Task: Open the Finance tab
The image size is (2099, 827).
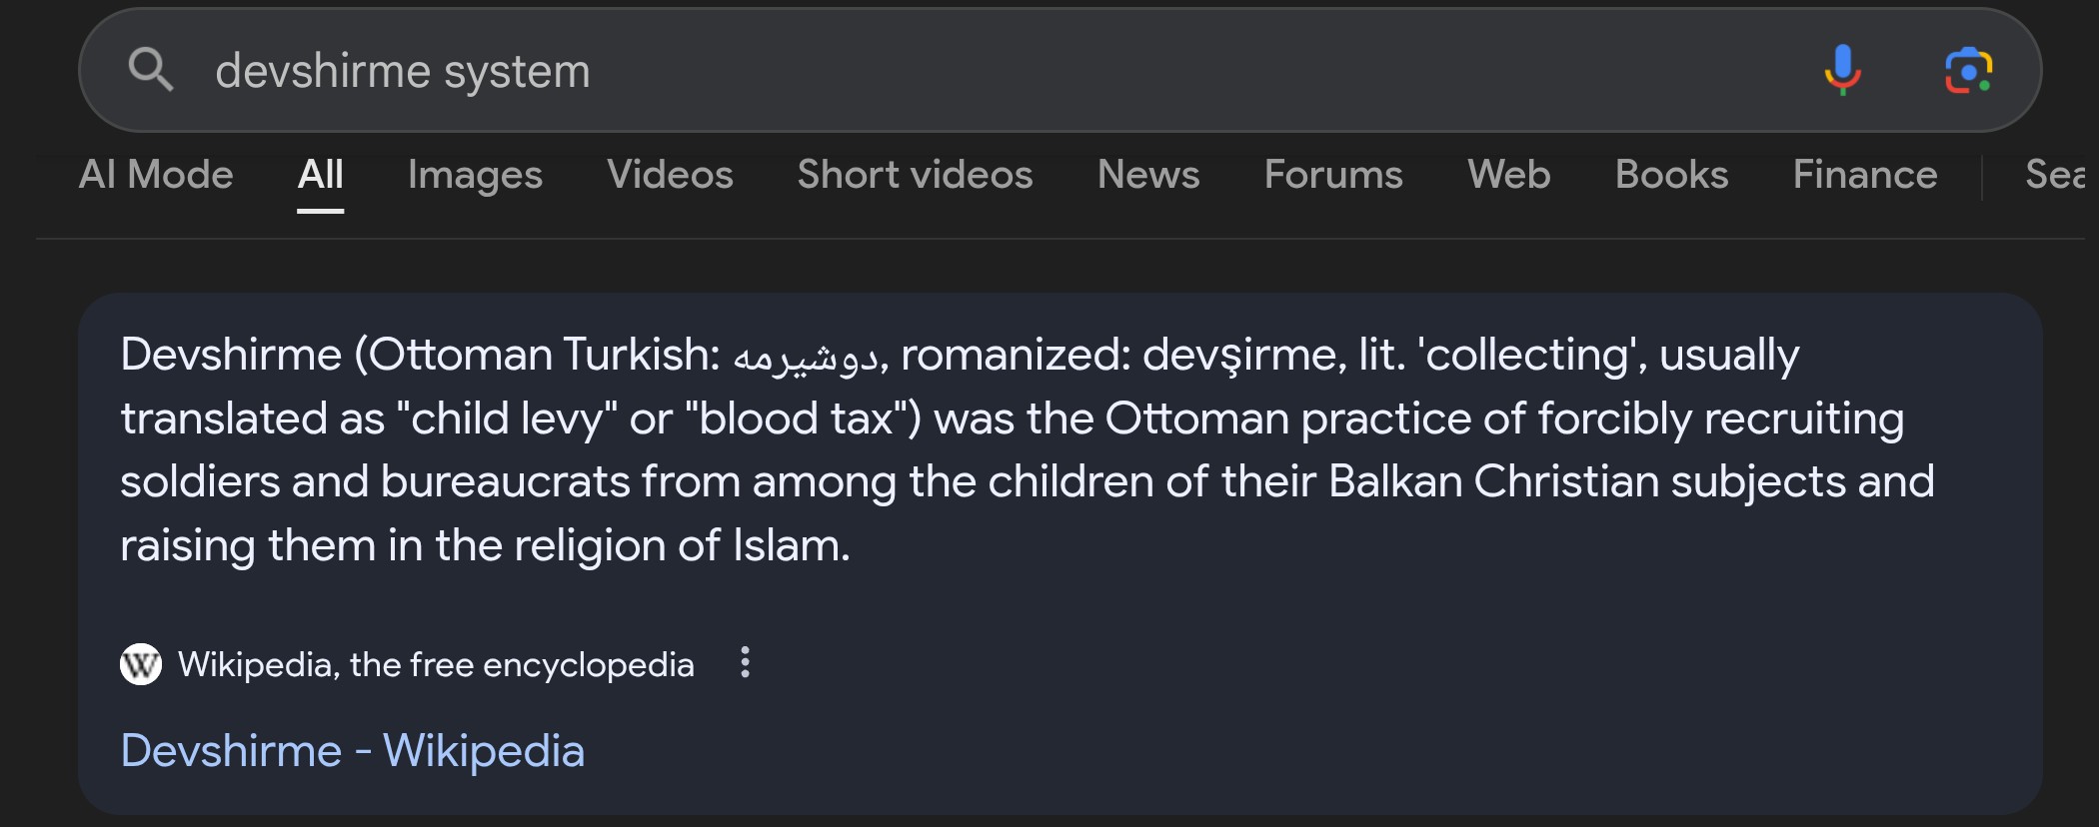Action: 1865,175
